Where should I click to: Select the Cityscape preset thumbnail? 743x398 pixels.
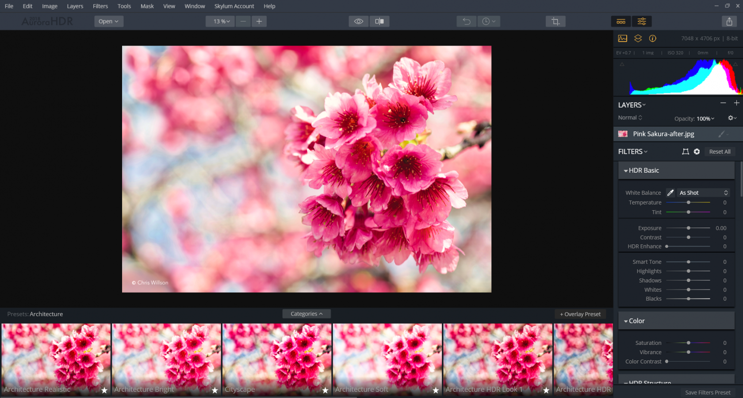click(x=277, y=359)
